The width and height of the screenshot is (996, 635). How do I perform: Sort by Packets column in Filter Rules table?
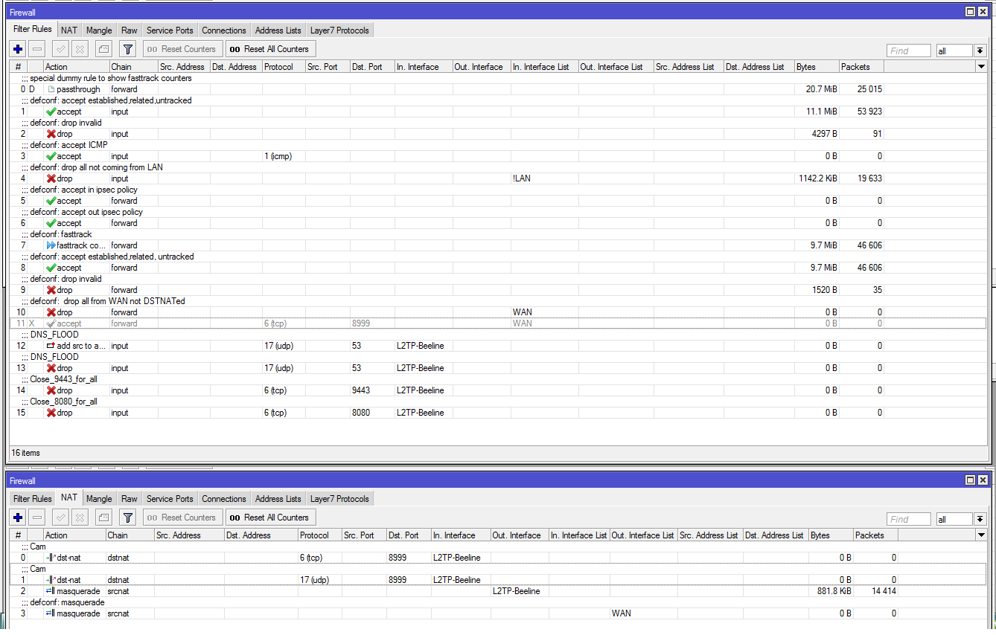(x=861, y=67)
